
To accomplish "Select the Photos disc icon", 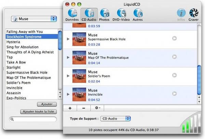I will (x=104, y=15).
